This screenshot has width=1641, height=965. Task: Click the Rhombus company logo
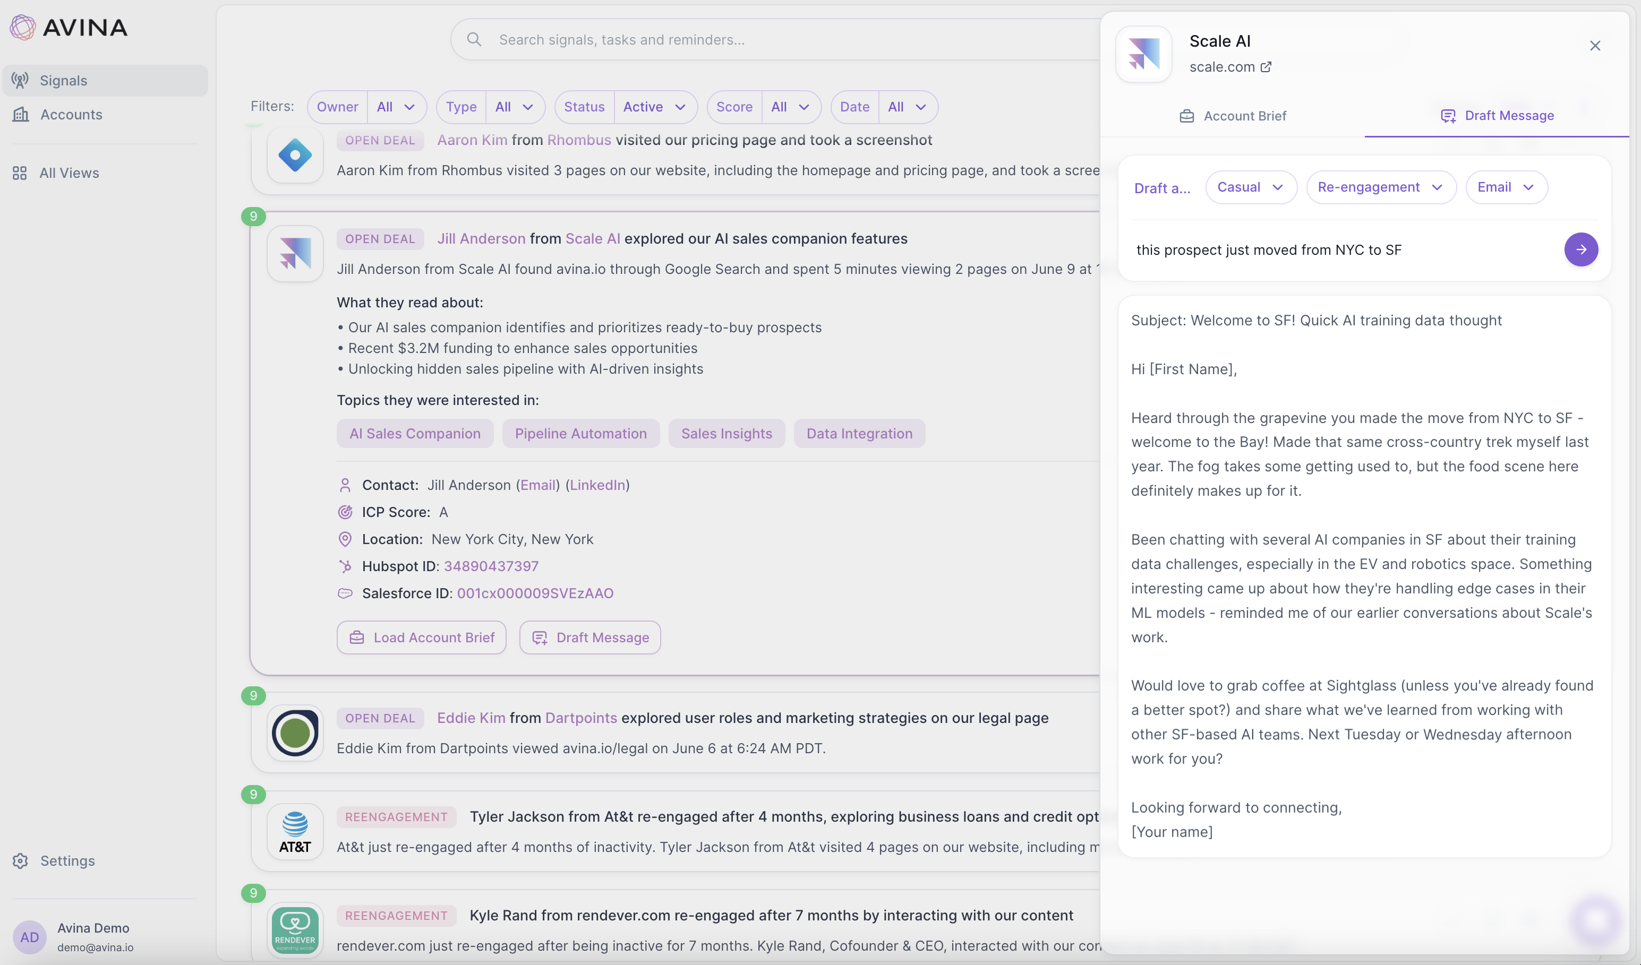tap(295, 155)
